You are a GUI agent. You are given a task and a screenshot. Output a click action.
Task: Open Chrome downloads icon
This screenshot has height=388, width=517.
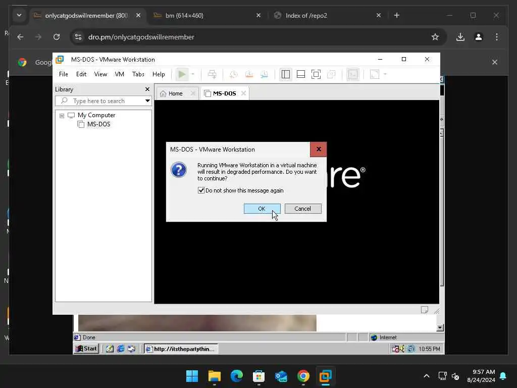click(x=460, y=37)
